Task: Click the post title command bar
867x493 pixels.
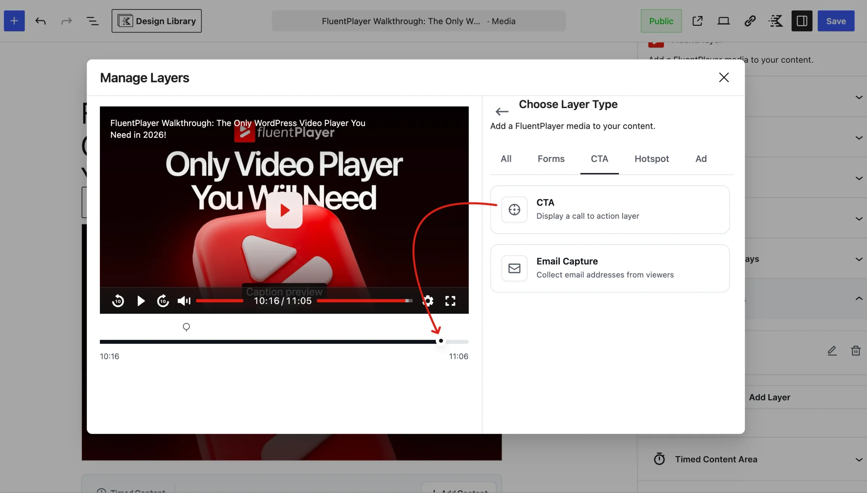Action: [419, 21]
